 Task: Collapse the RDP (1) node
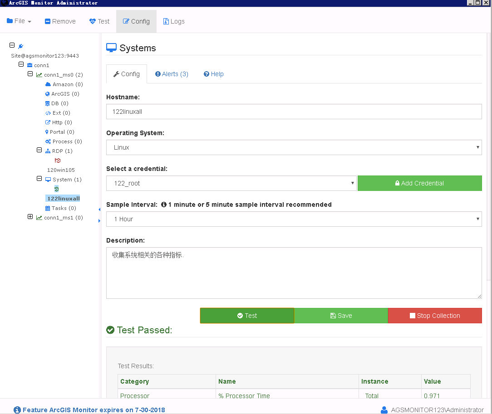39,150
